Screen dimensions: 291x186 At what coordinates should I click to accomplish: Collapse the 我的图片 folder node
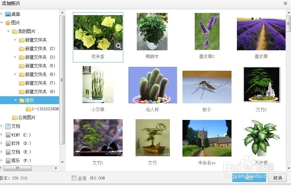point(8,31)
